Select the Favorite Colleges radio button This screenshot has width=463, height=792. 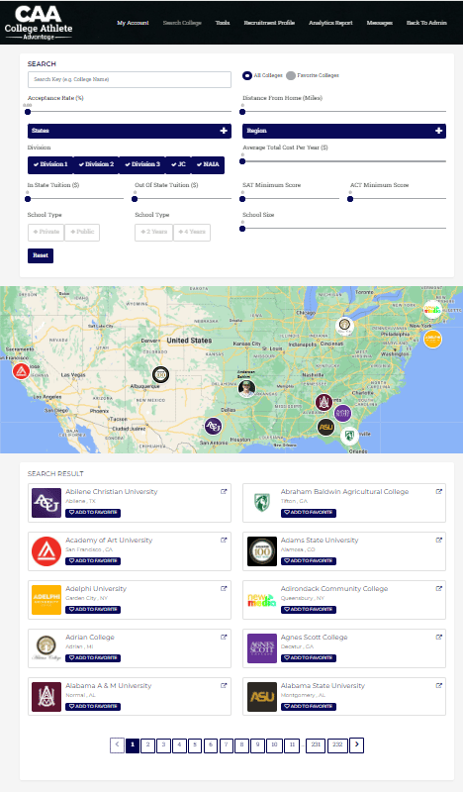point(290,75)
